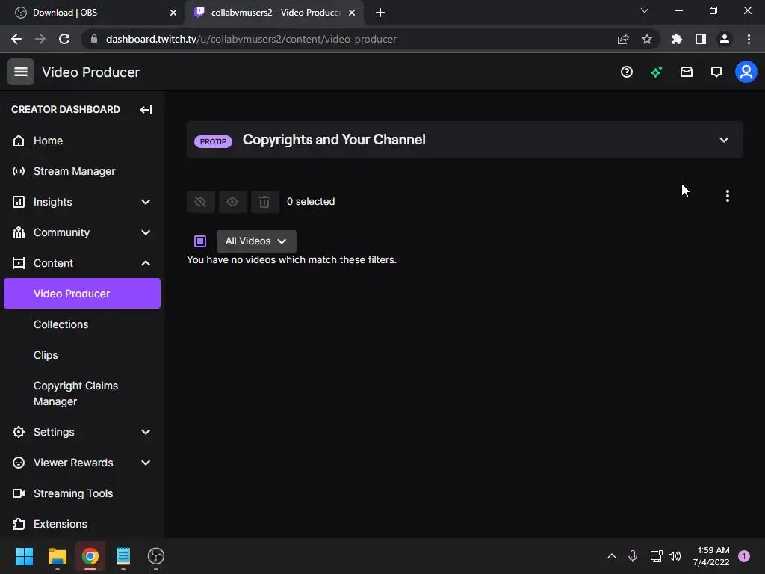
Task: Click the Content video frame icon
Action: (x=19, y=263)
